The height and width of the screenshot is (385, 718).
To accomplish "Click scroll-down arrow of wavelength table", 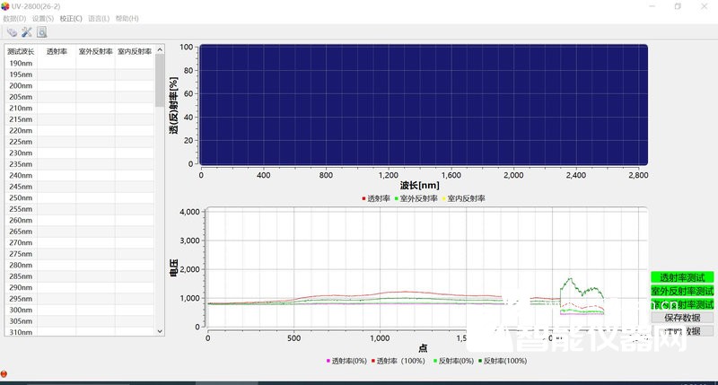I will [x=160, y=331].
